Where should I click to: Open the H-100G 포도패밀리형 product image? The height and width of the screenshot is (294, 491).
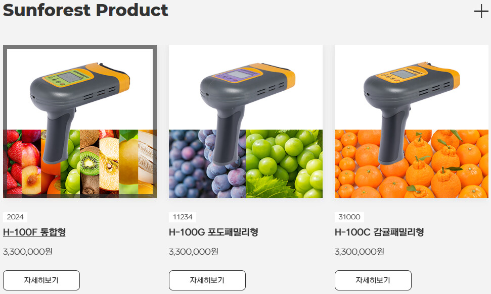pyautogui.click(x=246, y=122)
